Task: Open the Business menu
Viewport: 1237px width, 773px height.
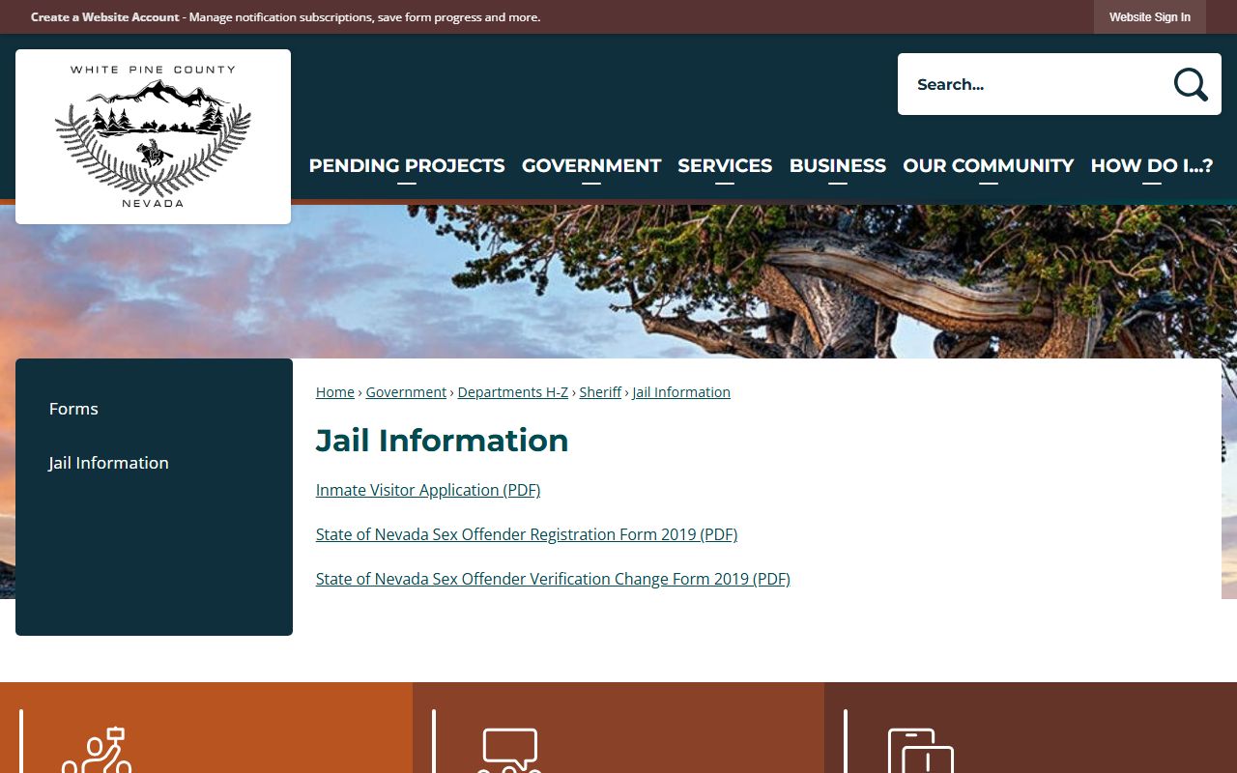Action: [838, 166]
